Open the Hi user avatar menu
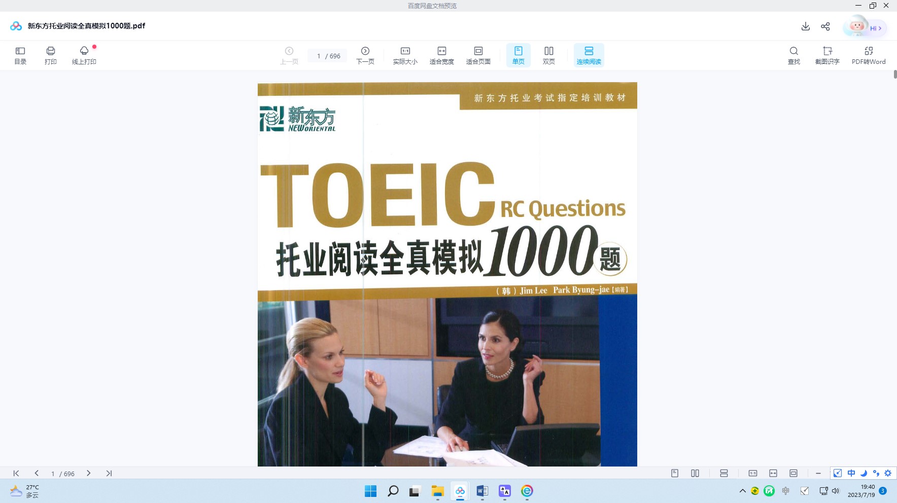This screenshot has height=503, width=897. tap(865, 27)
